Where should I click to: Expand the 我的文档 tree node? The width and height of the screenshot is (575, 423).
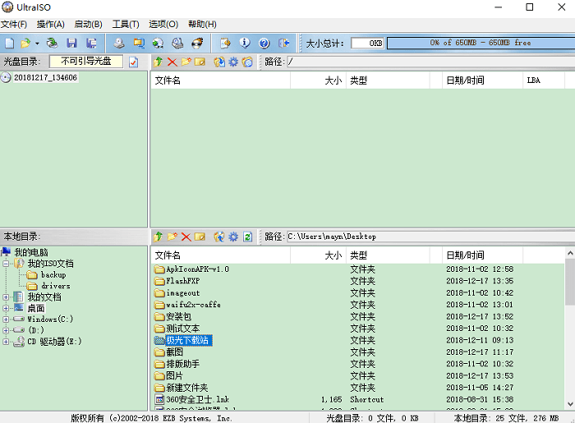tap(6, 297)
